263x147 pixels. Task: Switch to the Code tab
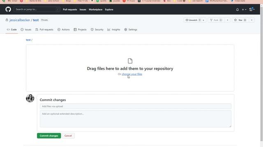[12, 29]
